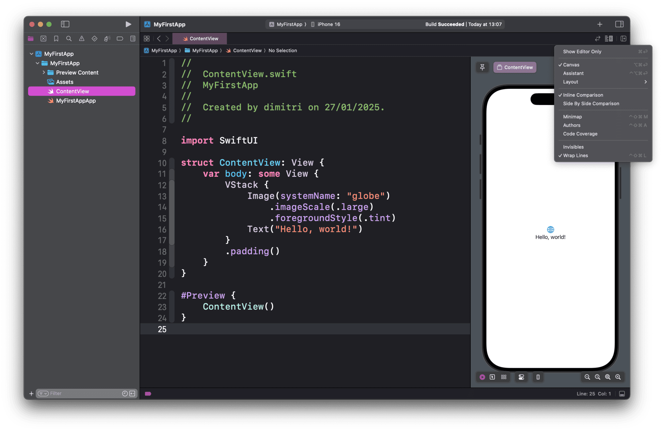The width and height of the screenshot is (662, 431).
Task: Zoom preview to 100 percent
Action: click(x=597, y=377)
